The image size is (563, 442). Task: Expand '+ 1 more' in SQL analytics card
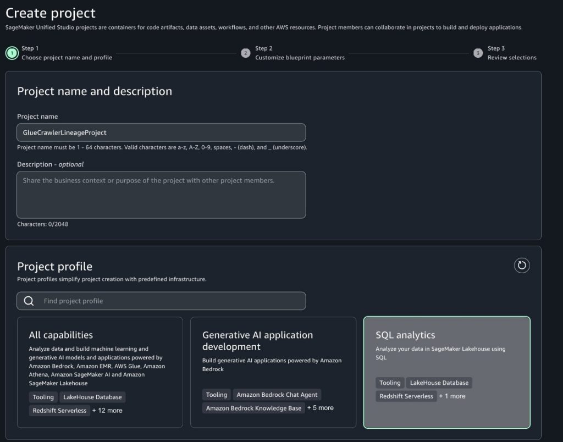coord(452,396)
